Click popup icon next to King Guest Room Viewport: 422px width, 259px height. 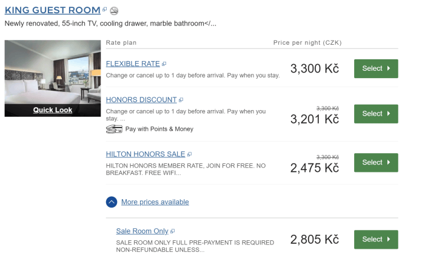[105, 10]
